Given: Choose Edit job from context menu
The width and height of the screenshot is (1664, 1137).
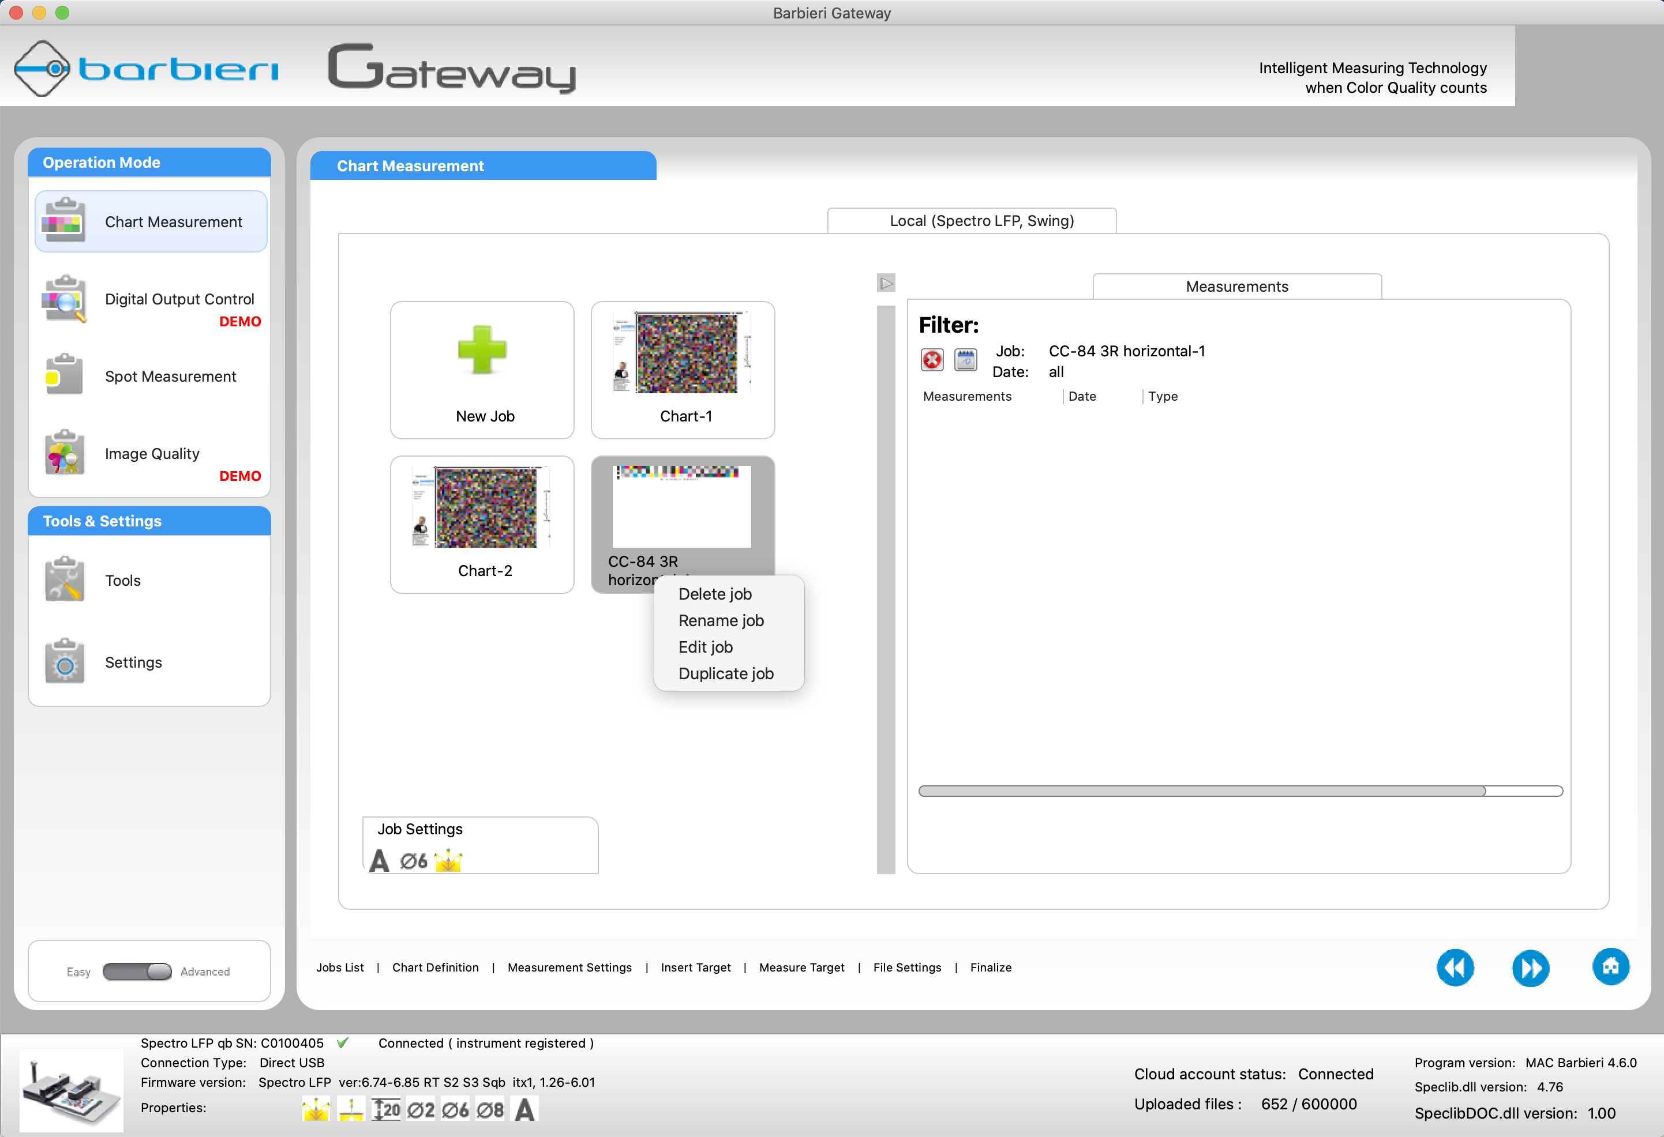Looking at the screenshot, I should (x=705, y=647).
